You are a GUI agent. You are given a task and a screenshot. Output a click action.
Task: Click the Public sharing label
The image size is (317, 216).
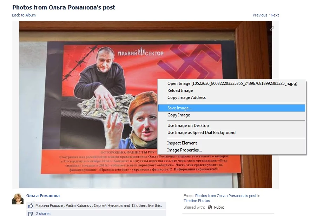(219, 207)
